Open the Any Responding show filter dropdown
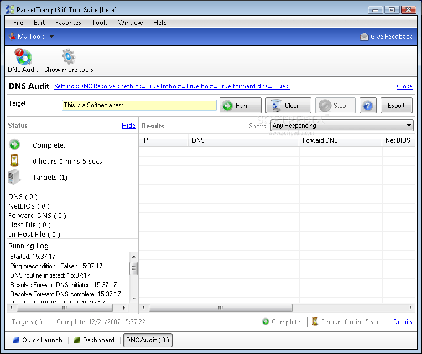Image resolution: width=422 pixels, height=354 pixels. coord(342,126)
